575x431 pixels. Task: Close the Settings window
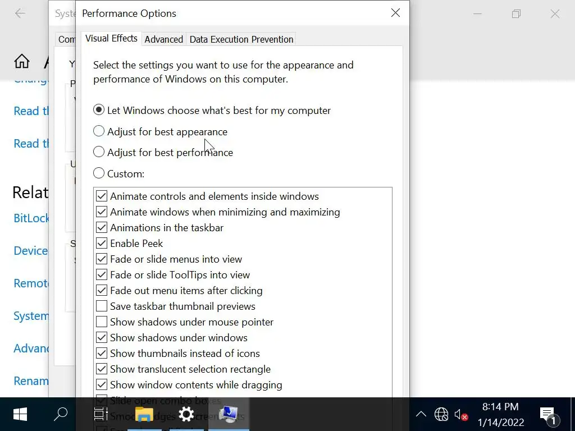tap(555, 14)
